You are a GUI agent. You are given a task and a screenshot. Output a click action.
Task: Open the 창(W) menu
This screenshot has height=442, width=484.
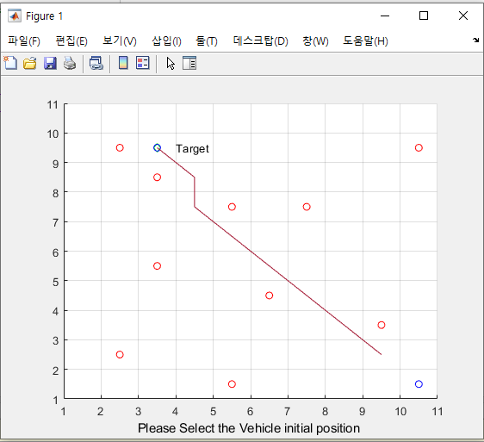(x=315, y=40)
